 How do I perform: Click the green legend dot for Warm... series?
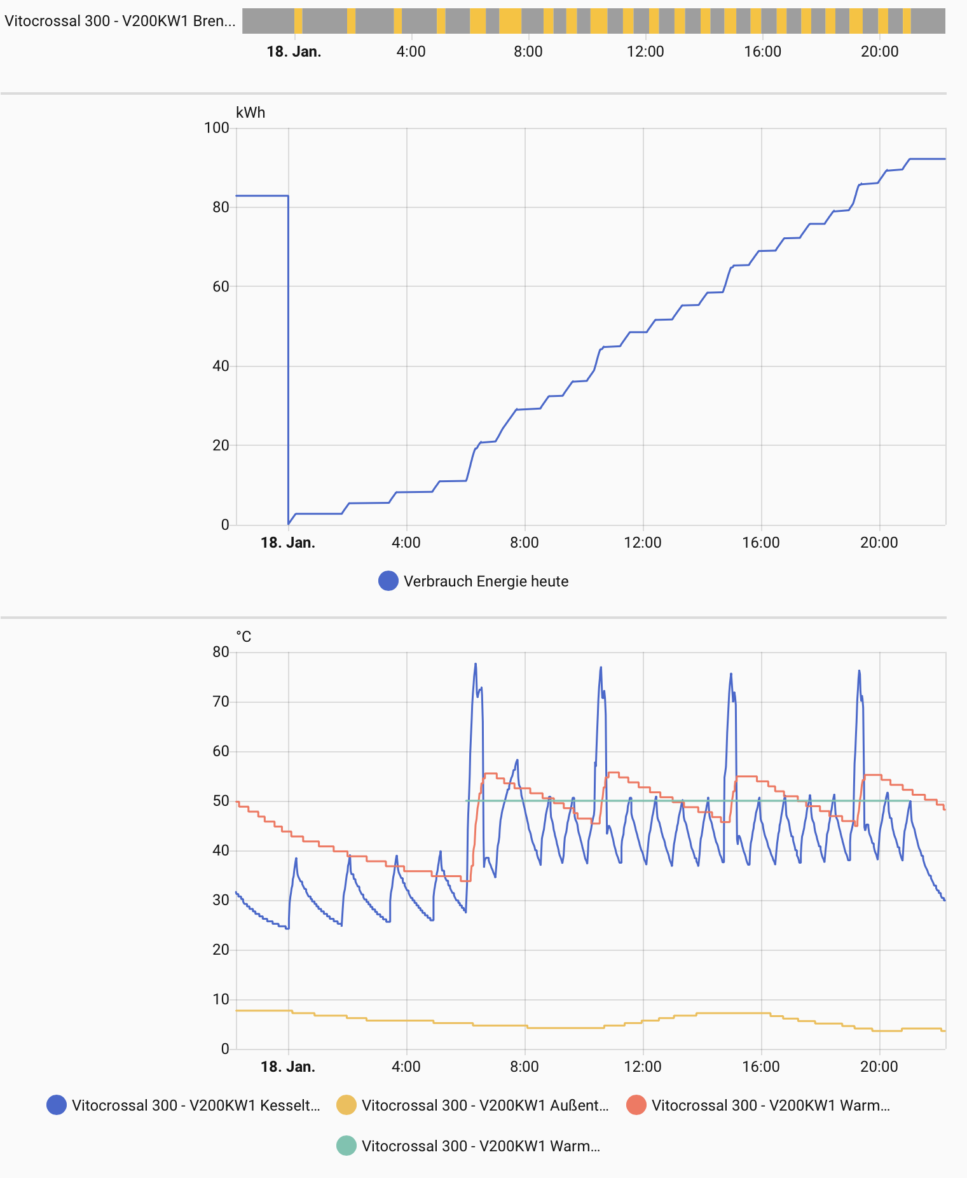[x=346, y=1146]
